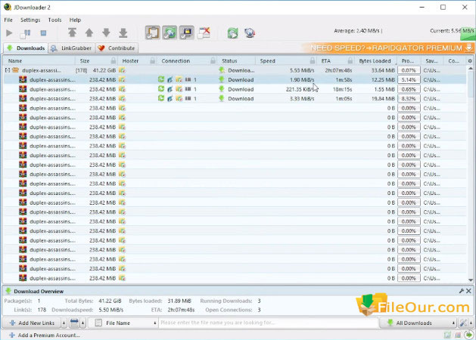Toggle the clipboard observer button
Viewport: 476px width, 340px height.
click(153, 32)
